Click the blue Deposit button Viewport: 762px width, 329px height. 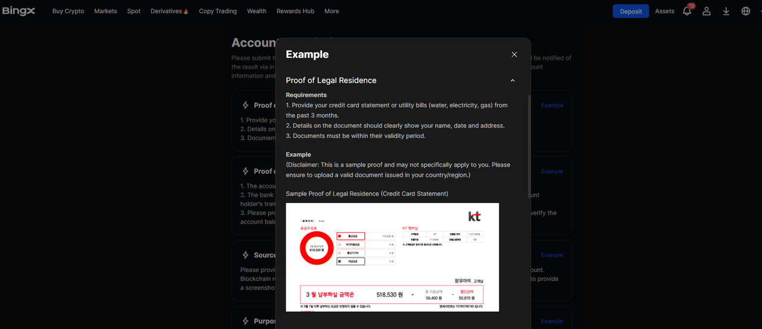pyautogui.click(x=630, y=11)
